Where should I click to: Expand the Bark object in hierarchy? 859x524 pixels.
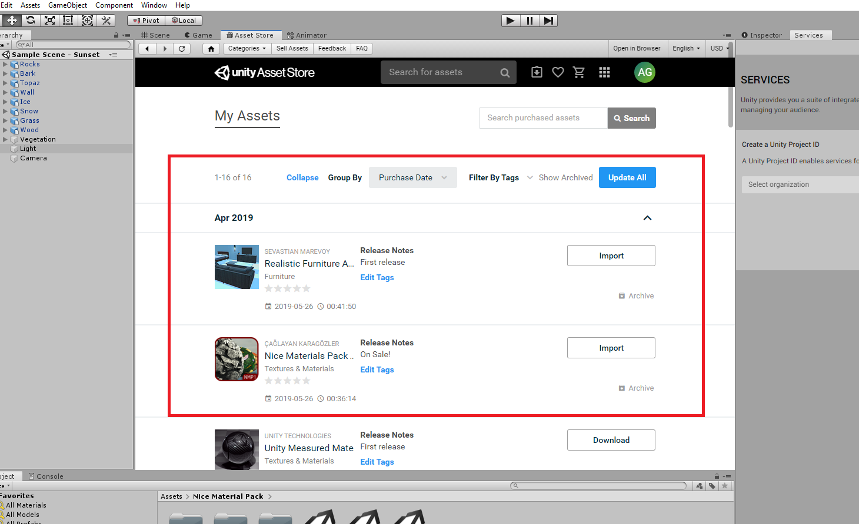tap(5, 73)
